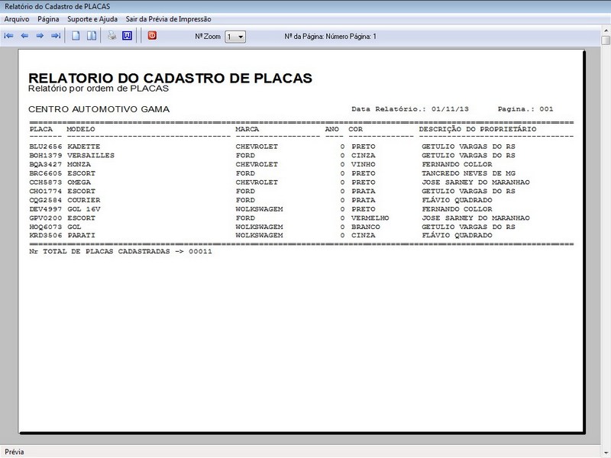Click the Data Relatório 01/11/13 text

coord(410,109)
